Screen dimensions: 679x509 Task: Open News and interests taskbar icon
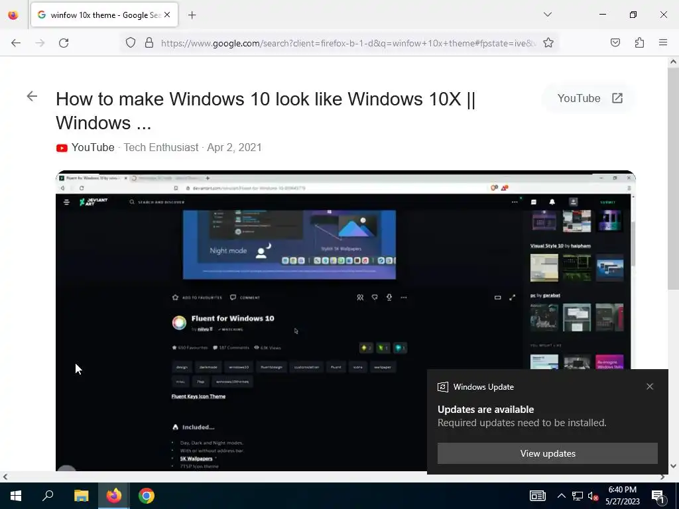coord(537,496)
